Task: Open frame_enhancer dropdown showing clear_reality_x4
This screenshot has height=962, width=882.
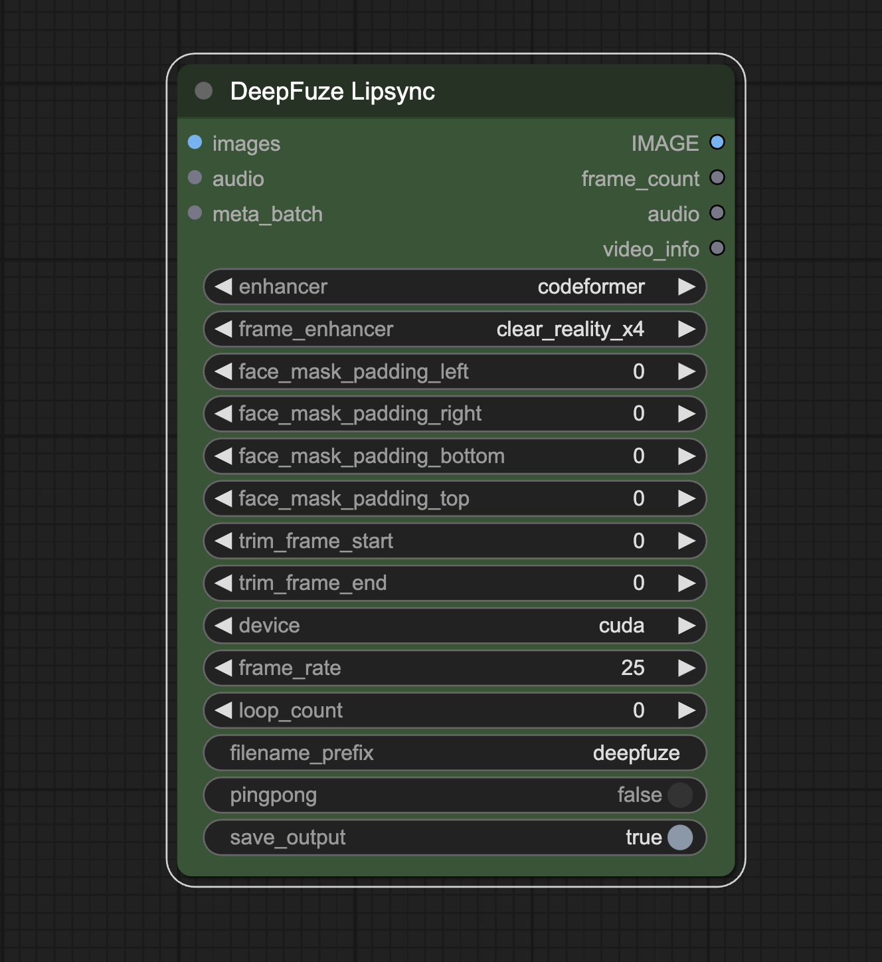Action: (x=455, y=330)
